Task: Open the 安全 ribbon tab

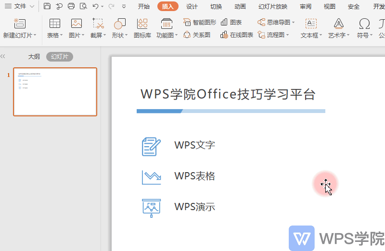Action: click(x=354, y=6)
